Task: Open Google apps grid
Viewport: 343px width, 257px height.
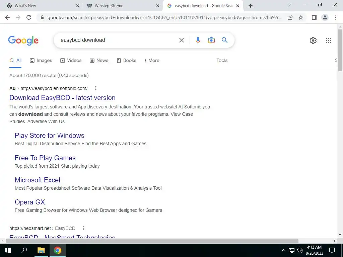Action: click(329, 40)
